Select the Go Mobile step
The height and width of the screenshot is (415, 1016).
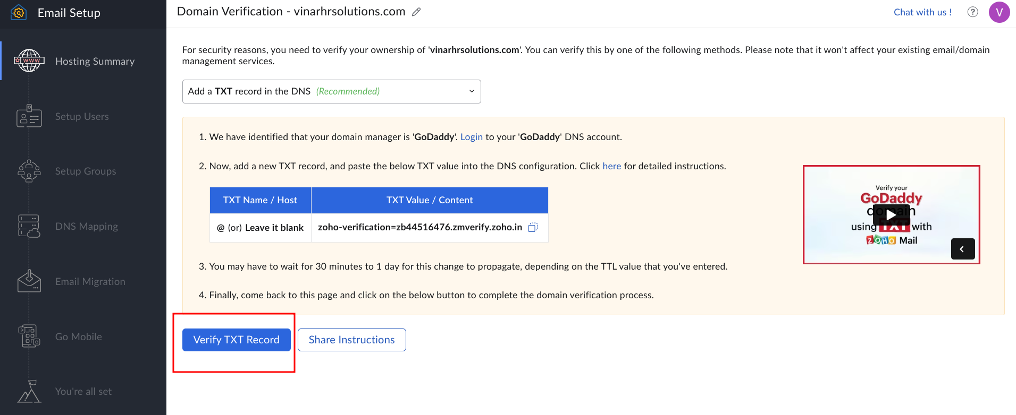[x=78, y=337]
